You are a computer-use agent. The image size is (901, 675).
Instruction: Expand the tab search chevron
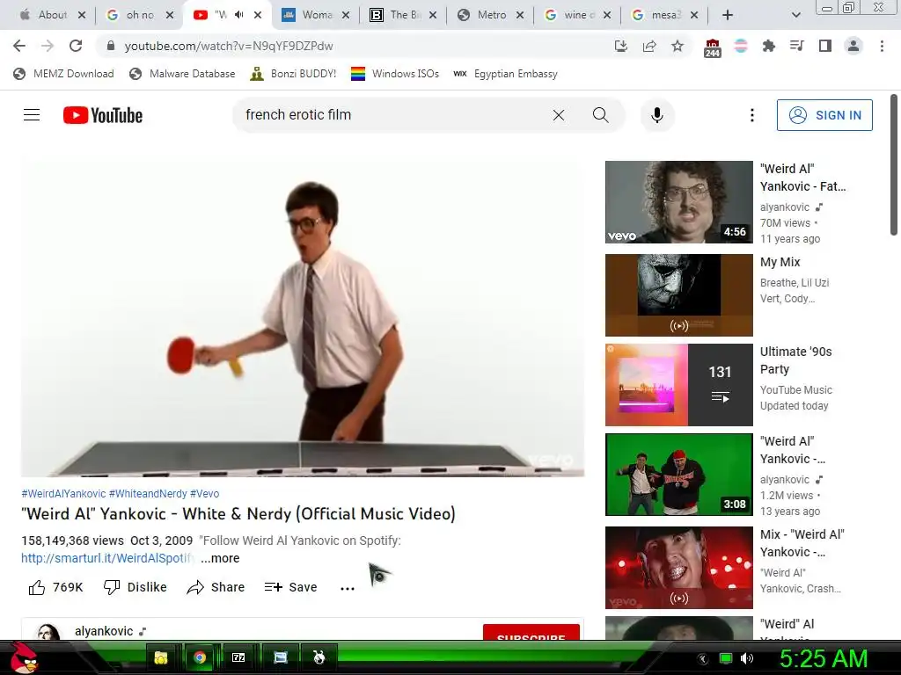pyautogui.click(x=795, y=15)
